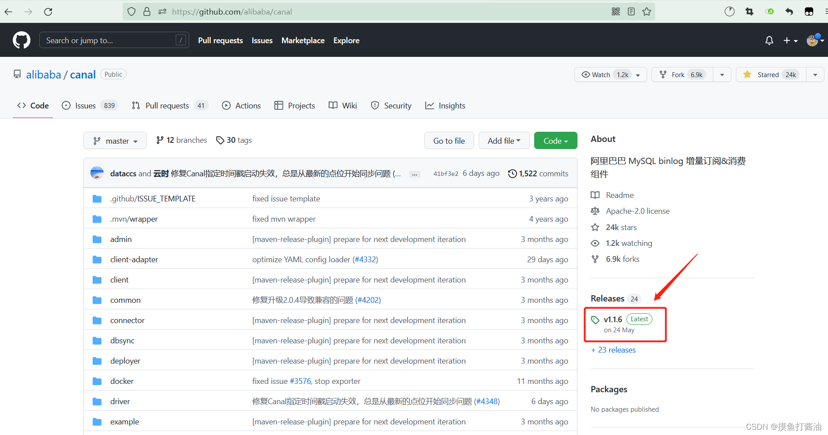Open the Actions tab
828x435 pixels.
point(241,106)
